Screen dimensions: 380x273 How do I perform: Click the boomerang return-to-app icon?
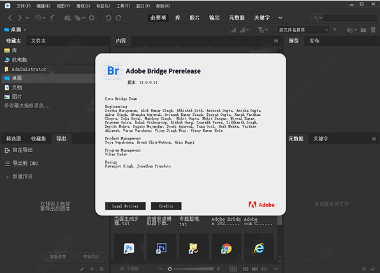tap(52, 18)
